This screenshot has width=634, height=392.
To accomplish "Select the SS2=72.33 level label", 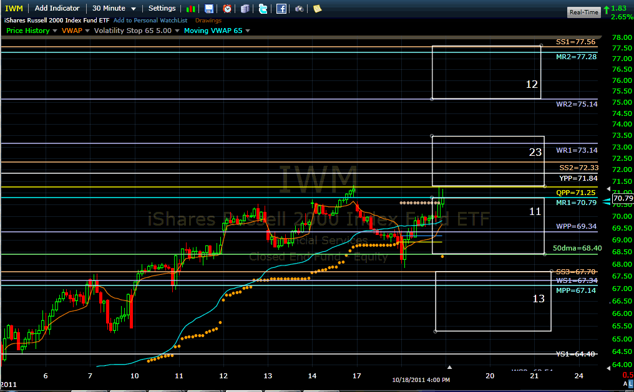I will pyautogui.click(x=579, y=168).
